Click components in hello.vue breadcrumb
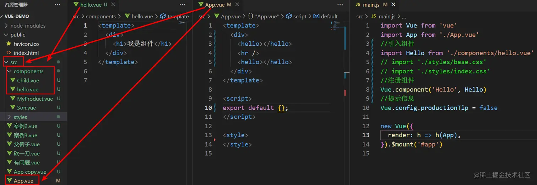 (101, 16)
